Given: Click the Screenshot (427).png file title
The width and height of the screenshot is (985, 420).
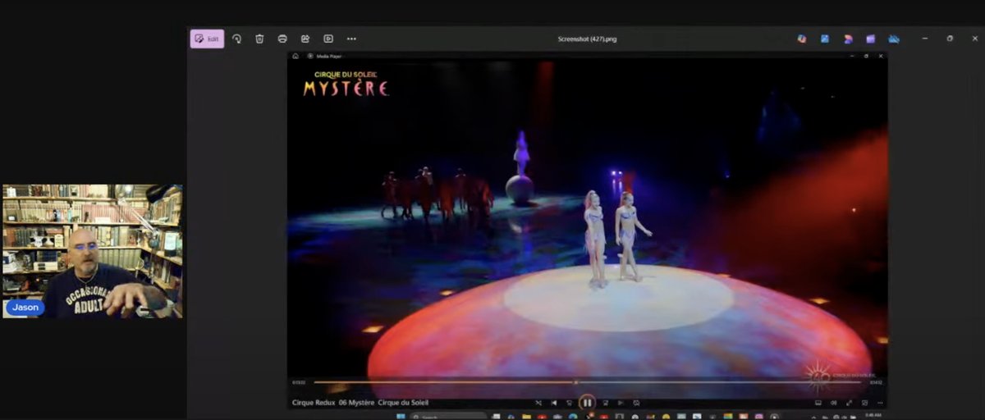Looking at the screenshot, I should [587, 39].
